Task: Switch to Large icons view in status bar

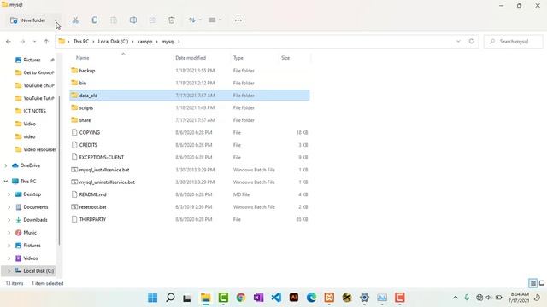Action: pyautogui.click(x=542, y=283)
